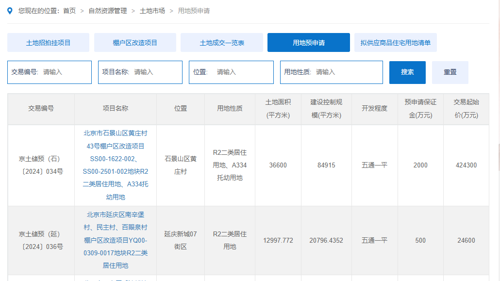Click the 位置 input field
The height and width of the screenshot is (281, 500).
click(243, 72)
